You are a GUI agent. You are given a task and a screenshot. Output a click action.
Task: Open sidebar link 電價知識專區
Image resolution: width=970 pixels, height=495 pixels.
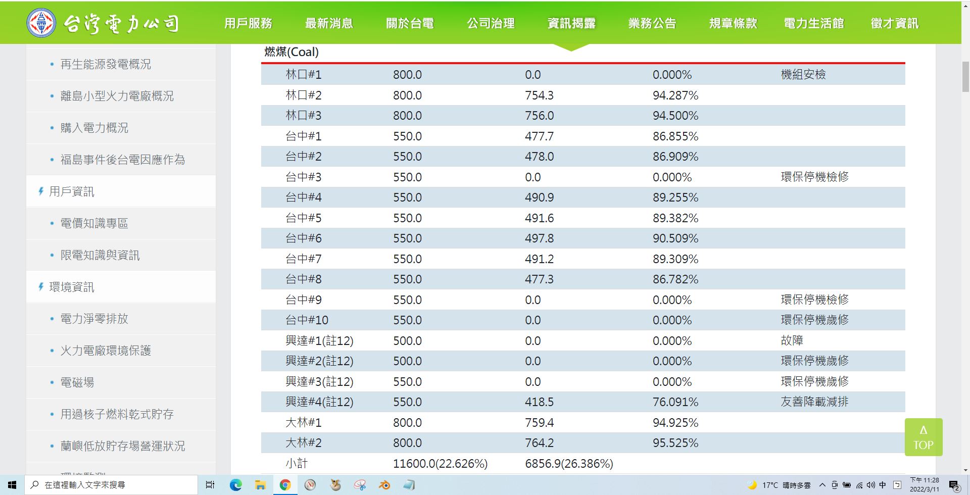tap(94, 223)
